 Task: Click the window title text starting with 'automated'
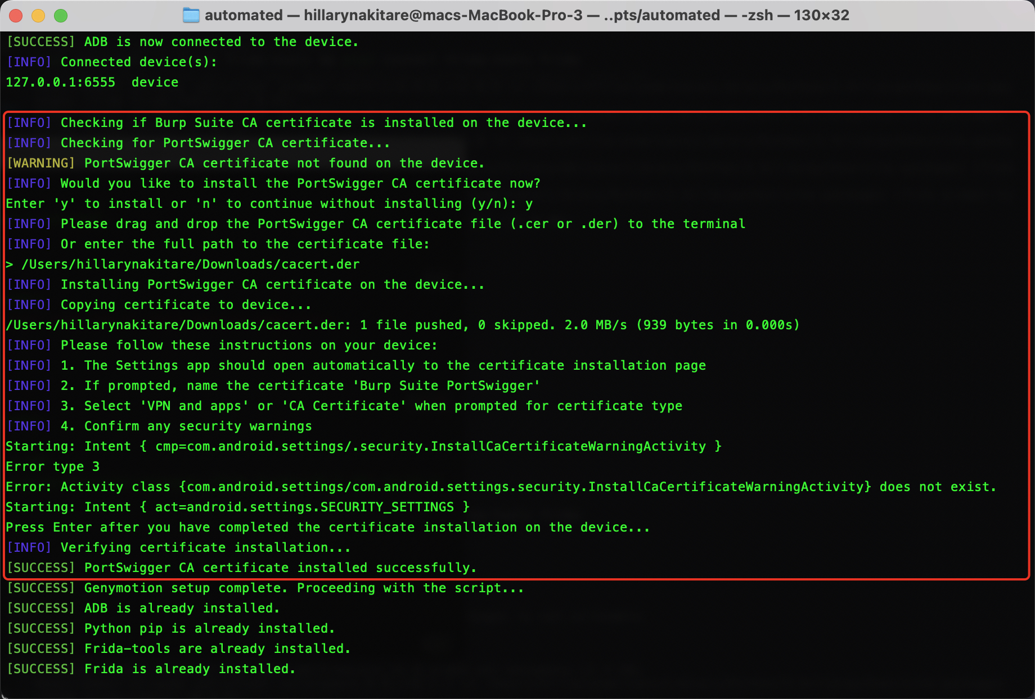(x=526, y=15)
